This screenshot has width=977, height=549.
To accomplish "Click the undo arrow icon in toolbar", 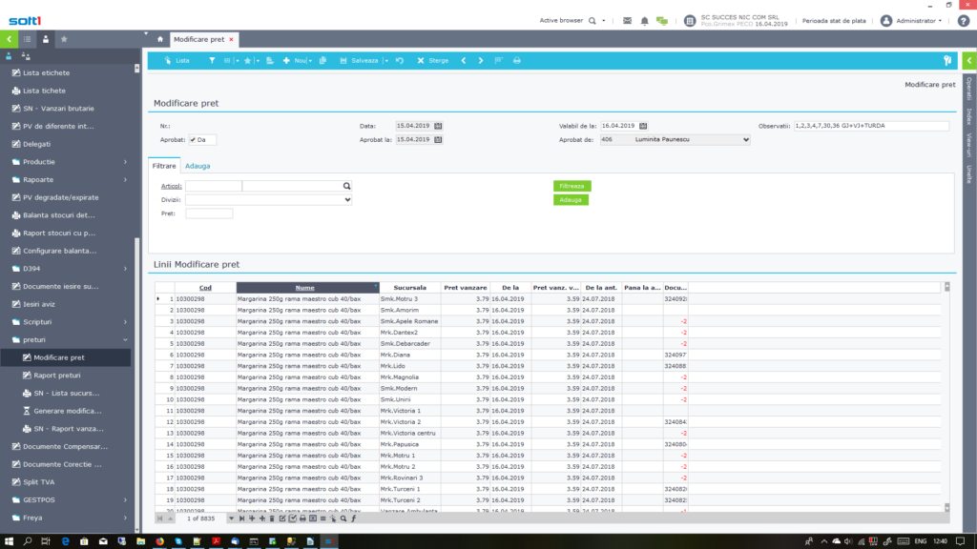I will click(400, 60).
